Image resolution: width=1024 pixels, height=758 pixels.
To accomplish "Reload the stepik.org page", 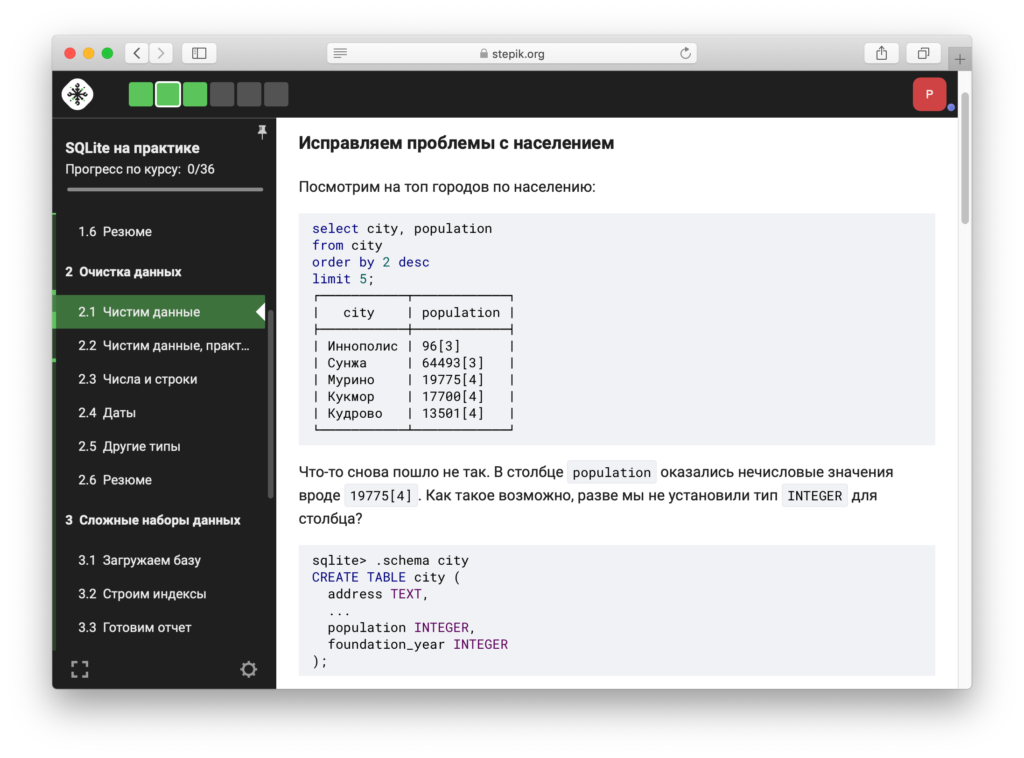I will [x=684, y=53].
